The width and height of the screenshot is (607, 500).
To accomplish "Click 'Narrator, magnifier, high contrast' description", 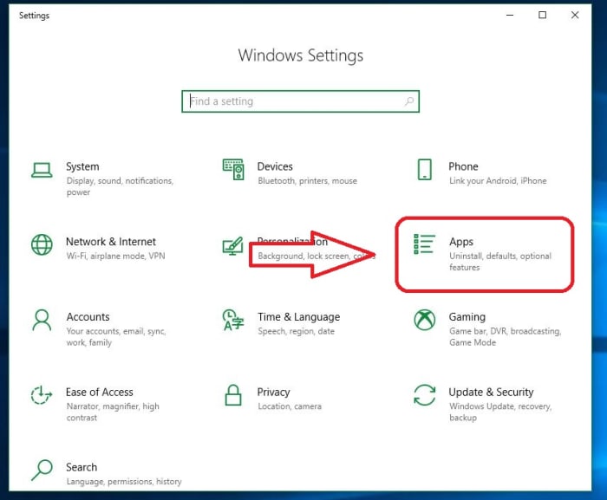I will (113, 412).
